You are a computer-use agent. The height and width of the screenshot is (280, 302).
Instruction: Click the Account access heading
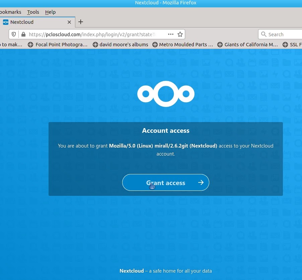[x=166, y=130]
